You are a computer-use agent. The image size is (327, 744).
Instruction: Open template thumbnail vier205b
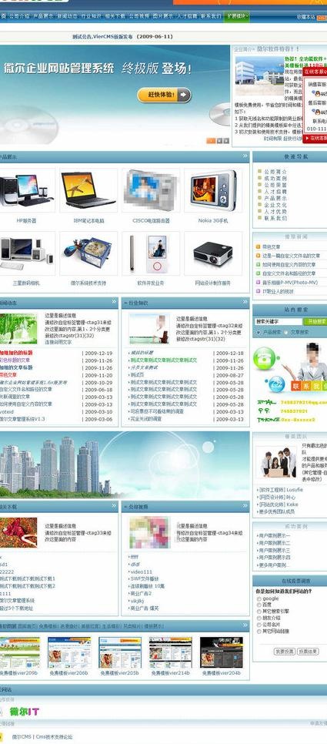[x=120, y=652]
